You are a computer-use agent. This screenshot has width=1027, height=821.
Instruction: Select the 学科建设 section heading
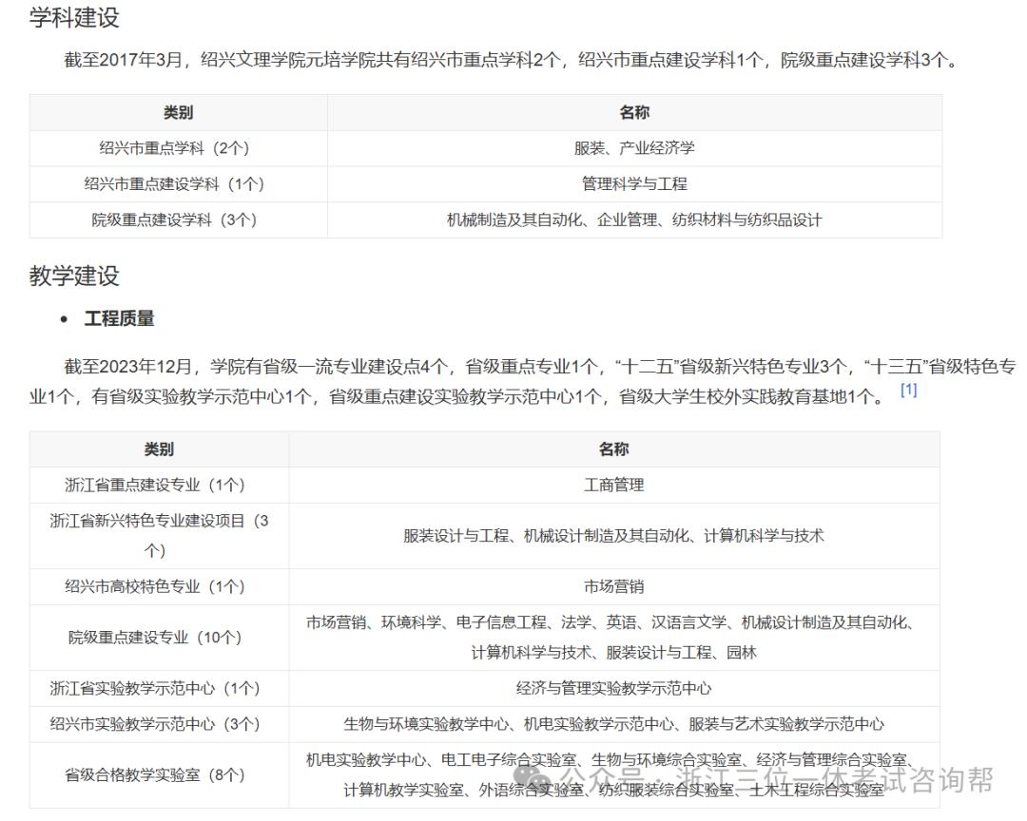point(74,18)
